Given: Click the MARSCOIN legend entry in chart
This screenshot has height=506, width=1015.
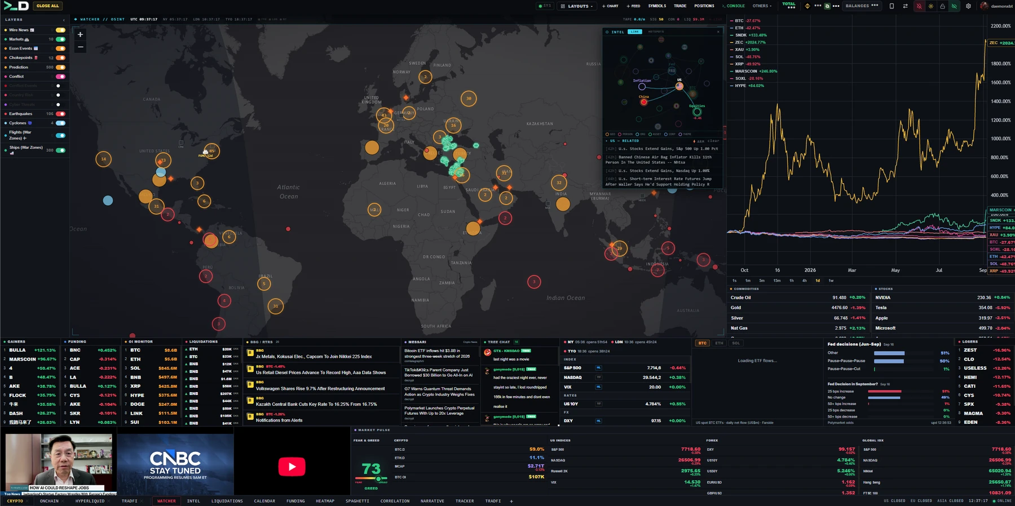Looking at the screenshot, I should click(x=753, y=71).
